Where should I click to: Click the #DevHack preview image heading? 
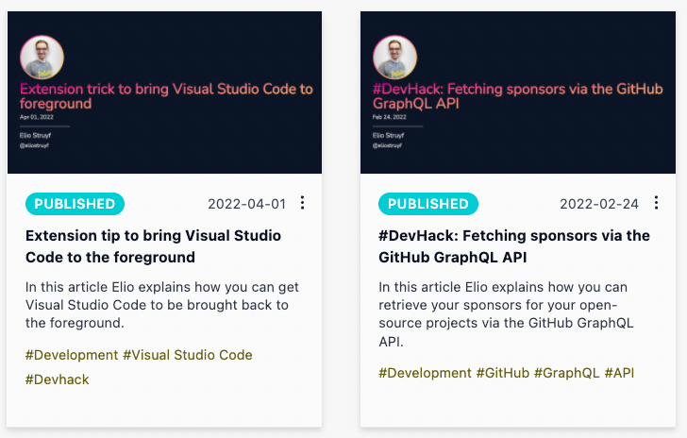(x=517, y=96)
